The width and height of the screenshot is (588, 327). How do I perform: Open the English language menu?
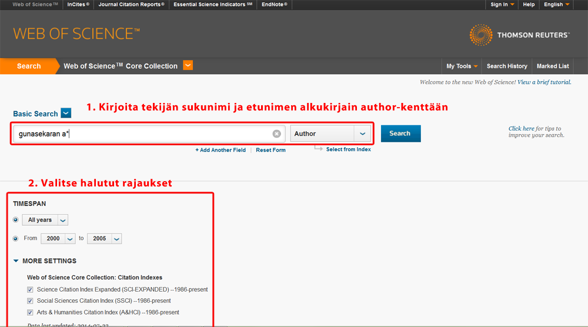coord(556,5)
